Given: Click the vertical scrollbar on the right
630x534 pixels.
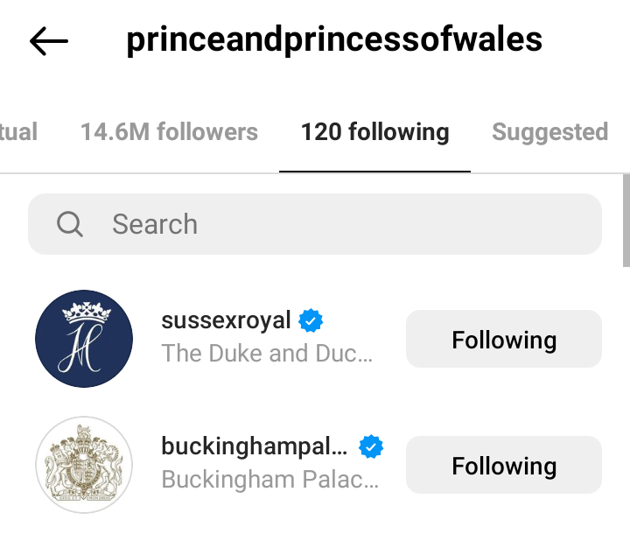Looking at the screenshot, I should pyautogui.click(x=626, y=219).
